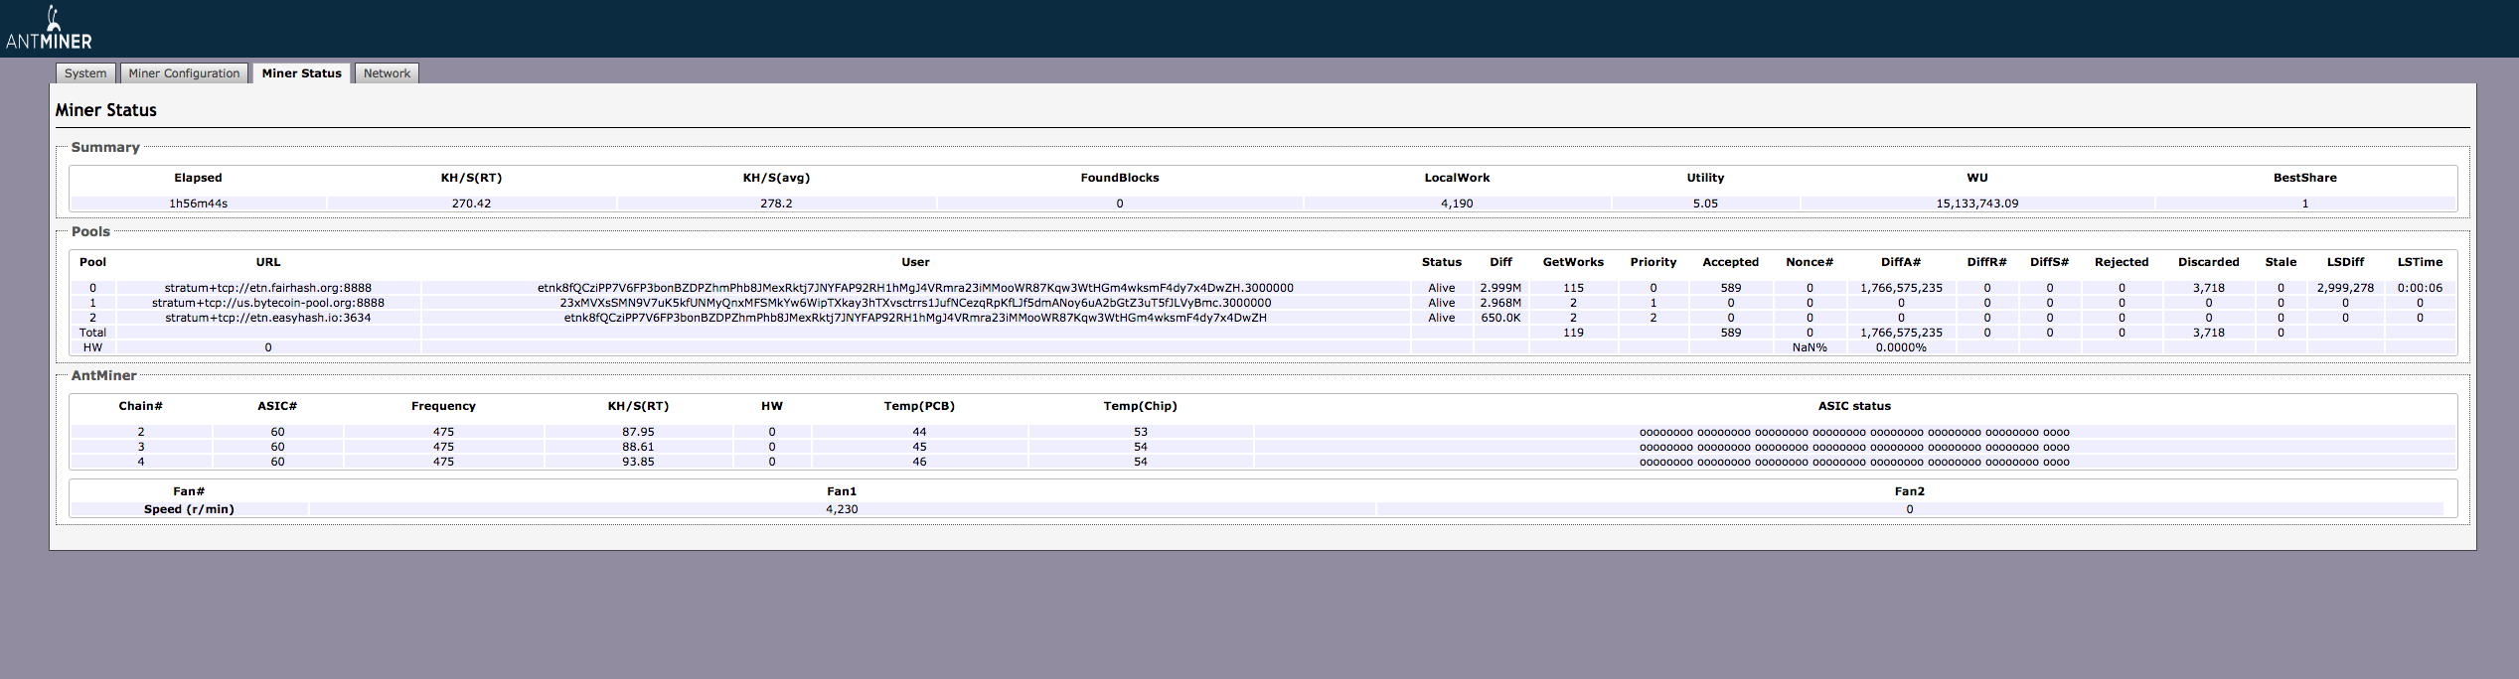Select the us.bytecoin-pool.org:8888 pool URL
Image resolution: width=2519 pixels, height=679 pixels.
[268, 303]
